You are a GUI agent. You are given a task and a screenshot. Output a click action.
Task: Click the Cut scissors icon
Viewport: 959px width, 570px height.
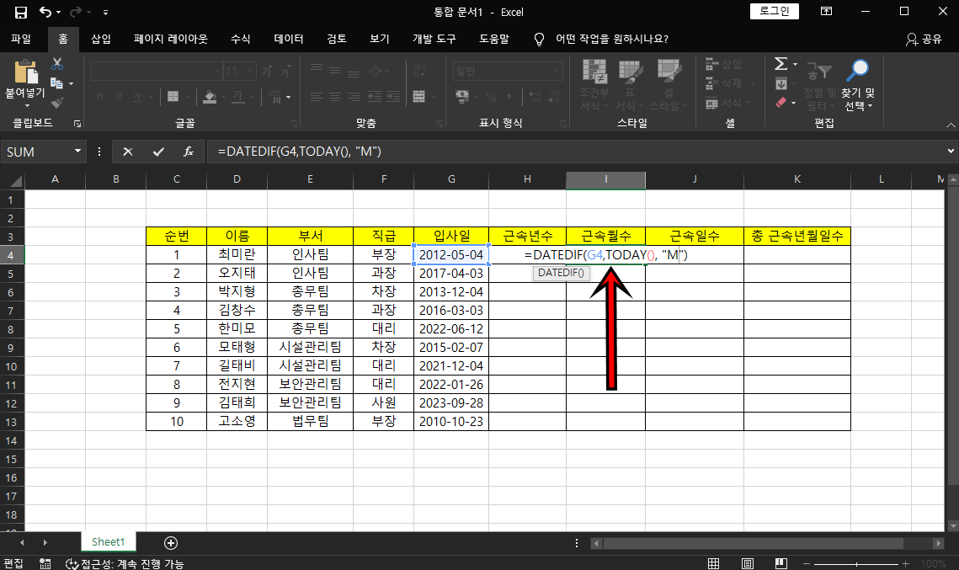coord(57,64)
